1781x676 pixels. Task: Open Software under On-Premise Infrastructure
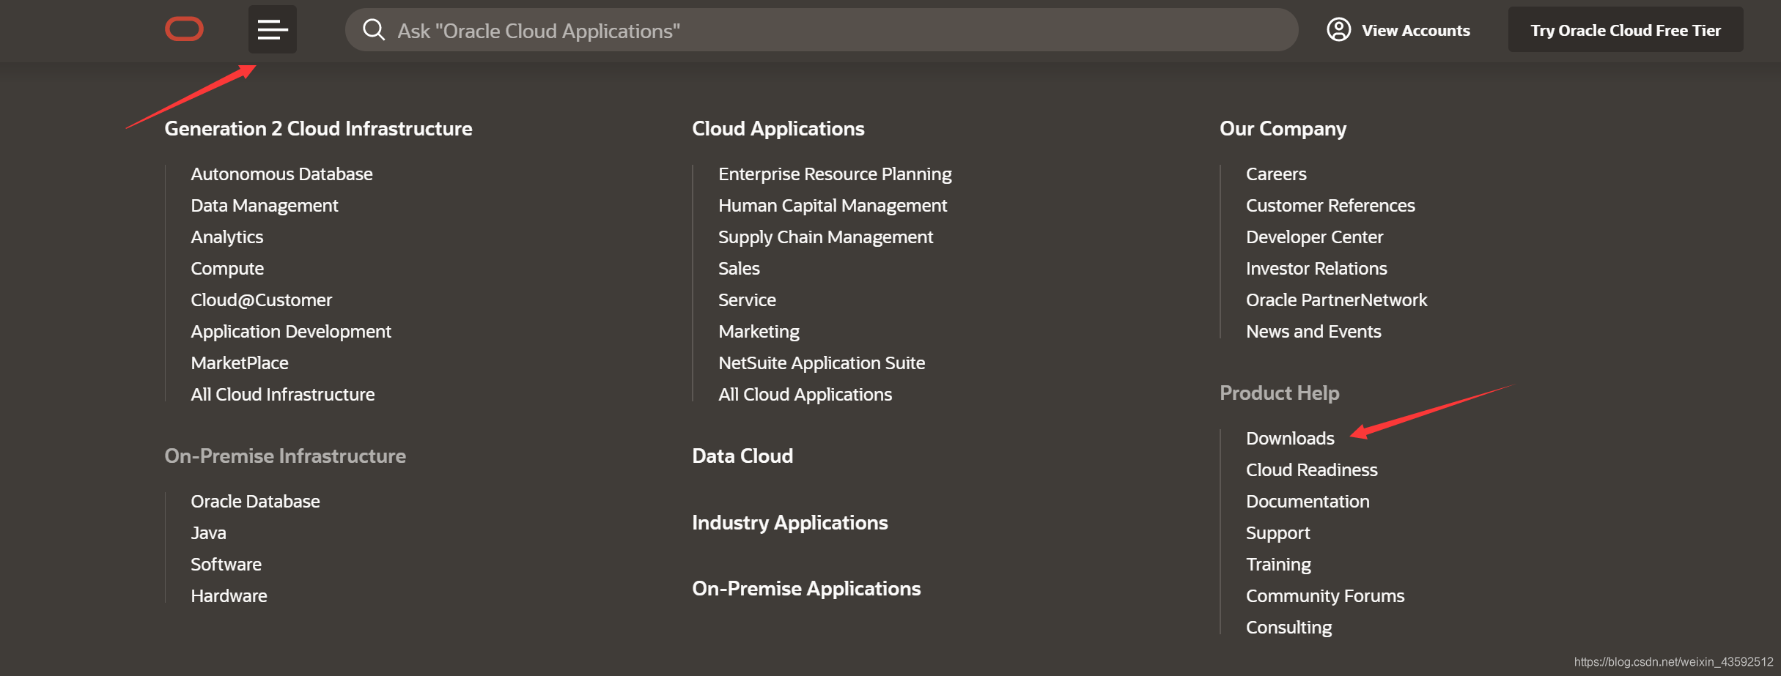(226, 564)
